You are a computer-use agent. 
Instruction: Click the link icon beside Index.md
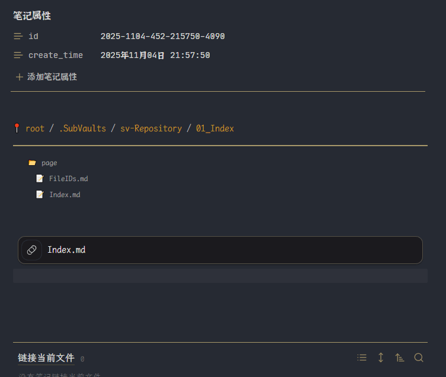(32, 250)
